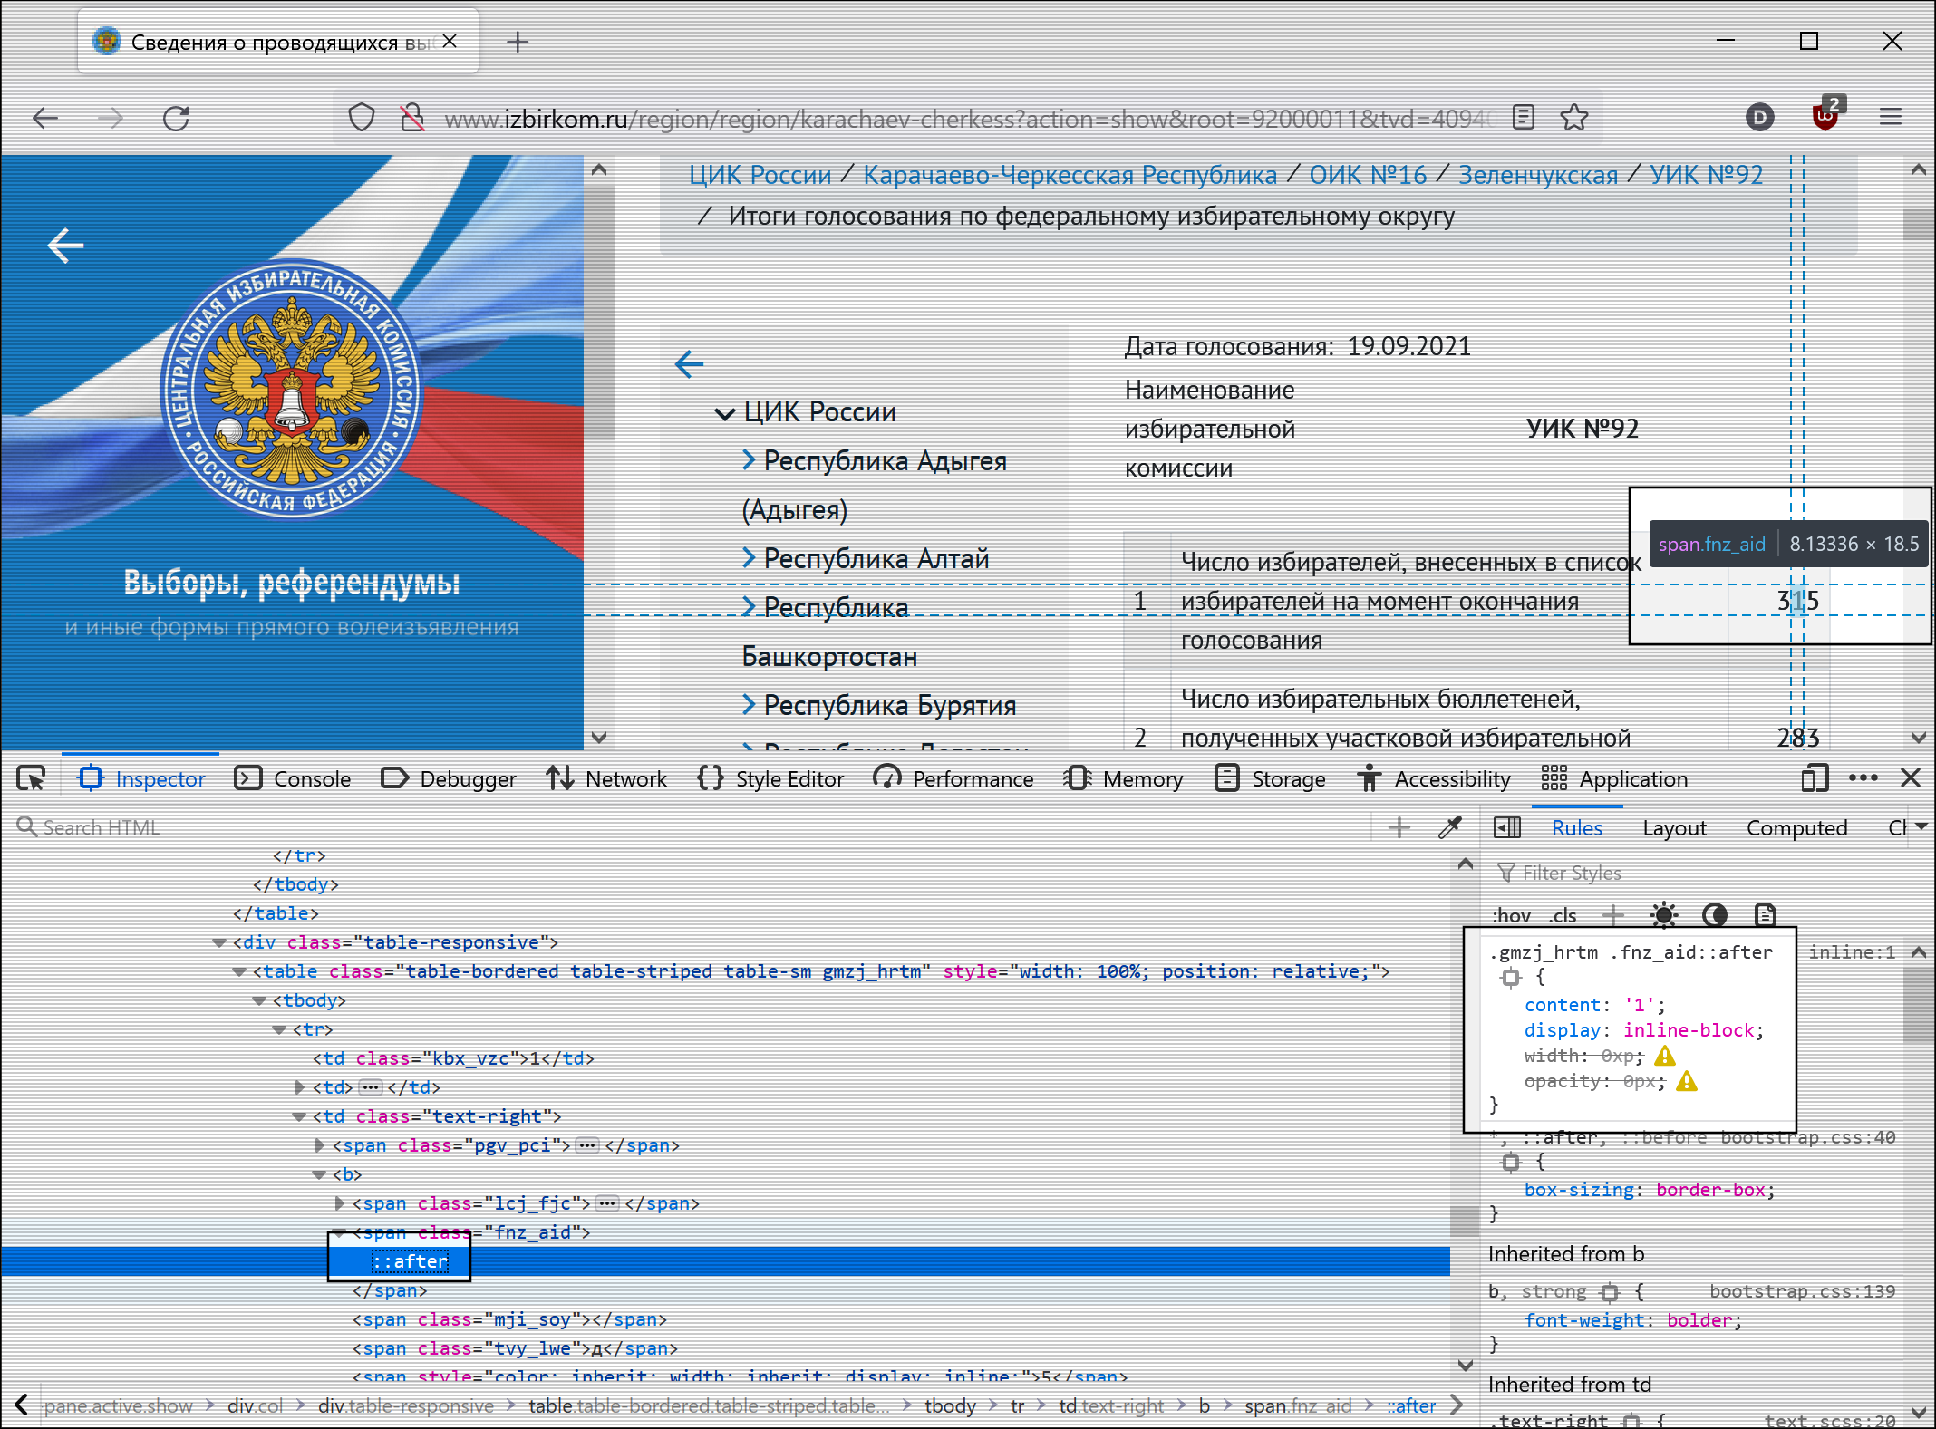Bookmark this page with the star icon
The height and width of the screenshot is (1429, 1936).
pos(1574,118)
